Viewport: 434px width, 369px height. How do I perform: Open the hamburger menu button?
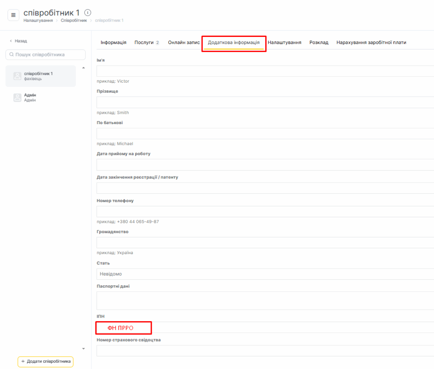[x=13, y=15]
